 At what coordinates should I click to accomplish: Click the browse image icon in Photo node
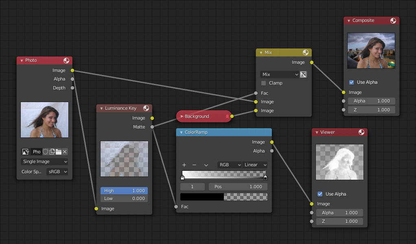(x=25, y=152)
